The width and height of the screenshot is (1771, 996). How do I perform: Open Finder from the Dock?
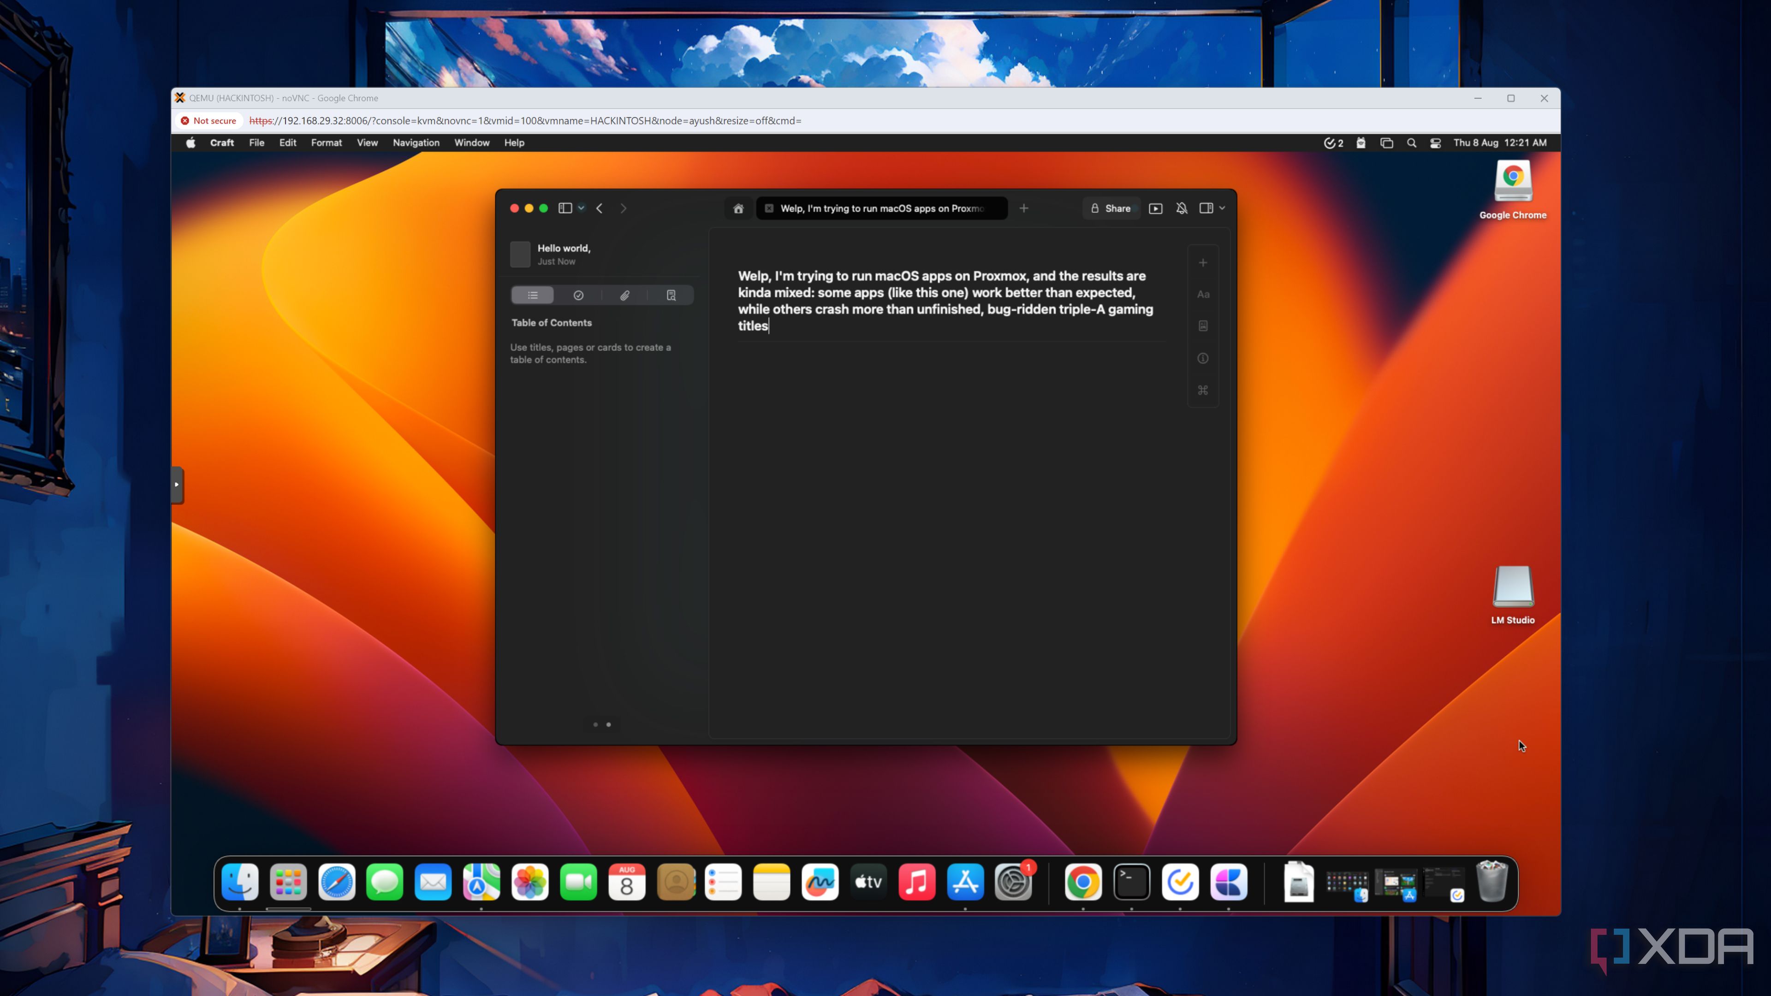pyautogui.click(x=240, y=882)
